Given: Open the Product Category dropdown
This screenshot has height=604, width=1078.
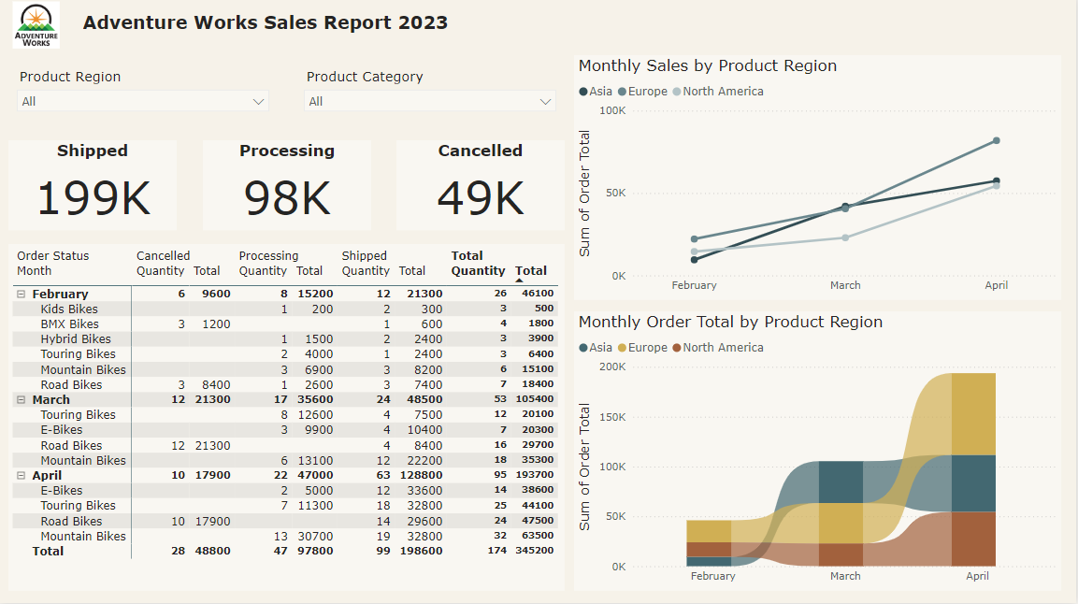Looking at the screenshot, I should (430, 101).
